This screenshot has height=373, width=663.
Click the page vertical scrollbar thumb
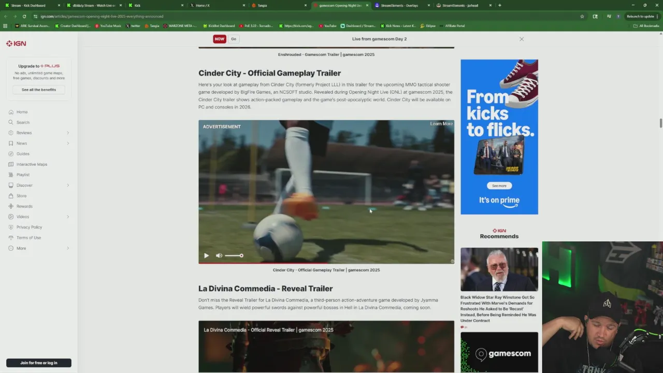coord(660,123)
